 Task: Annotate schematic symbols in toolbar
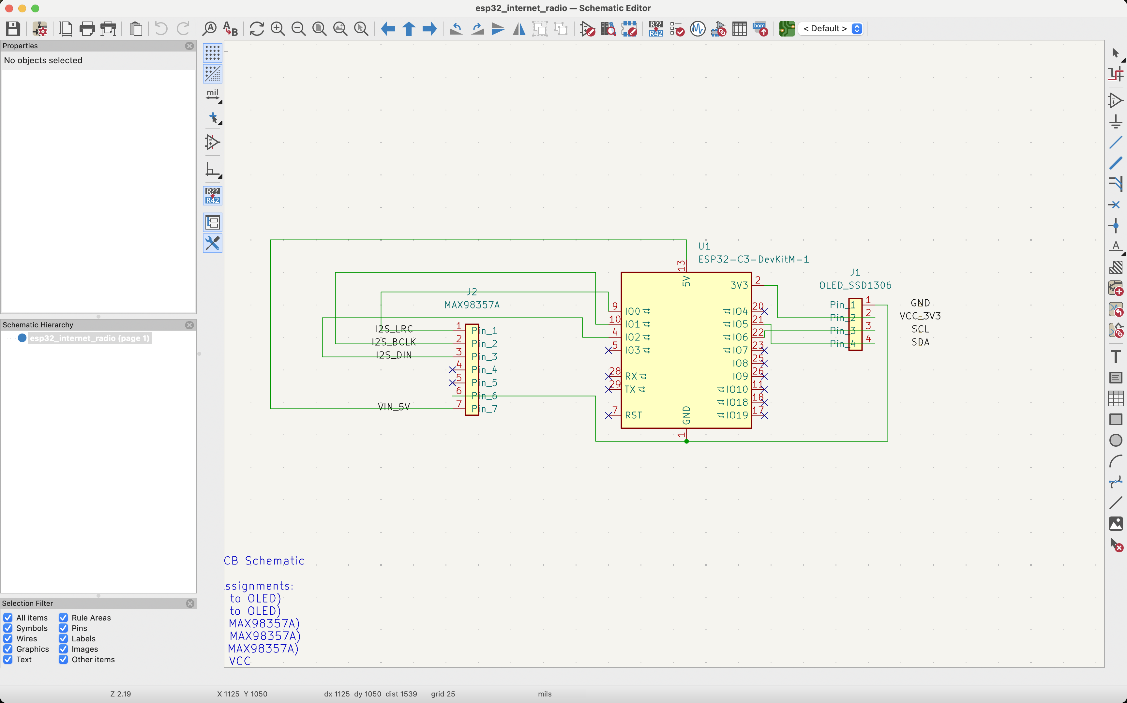click(656, 29)
